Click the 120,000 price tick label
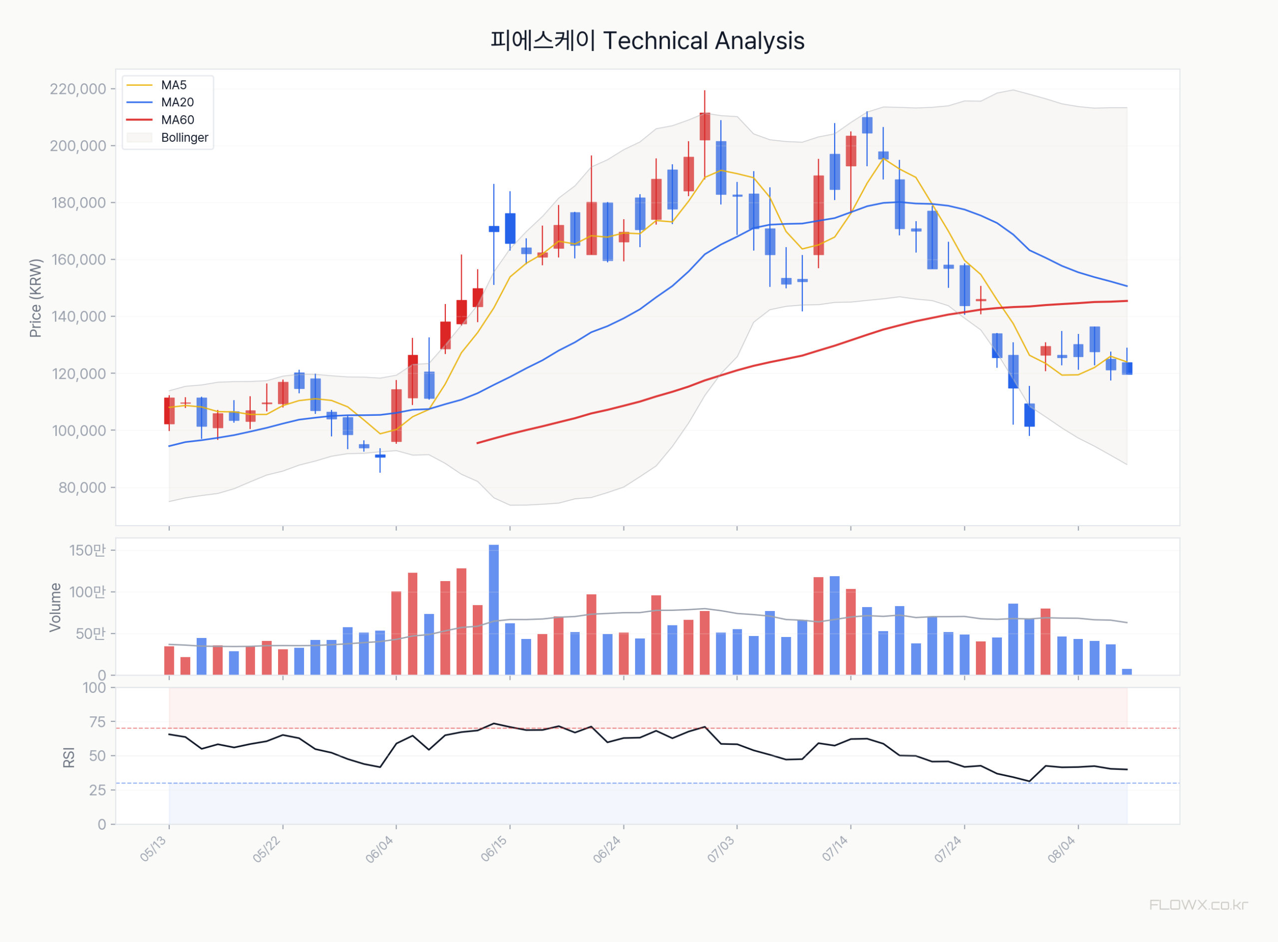The width and height of the screenshot is (1278, 942). (79, 373)
